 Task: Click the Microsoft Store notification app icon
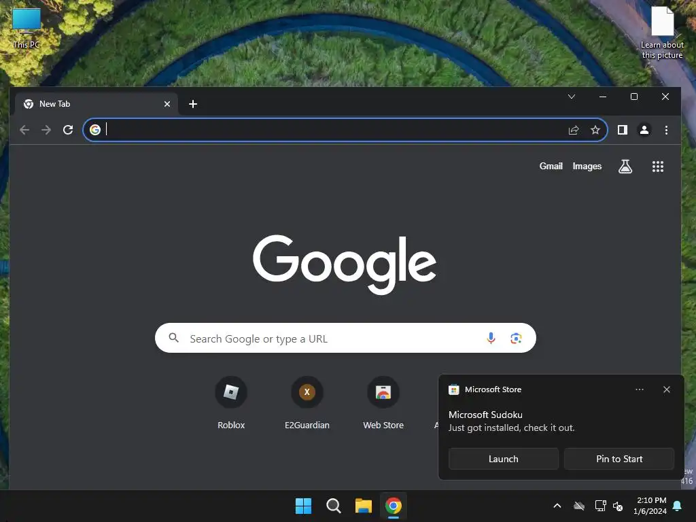[453, 389]
